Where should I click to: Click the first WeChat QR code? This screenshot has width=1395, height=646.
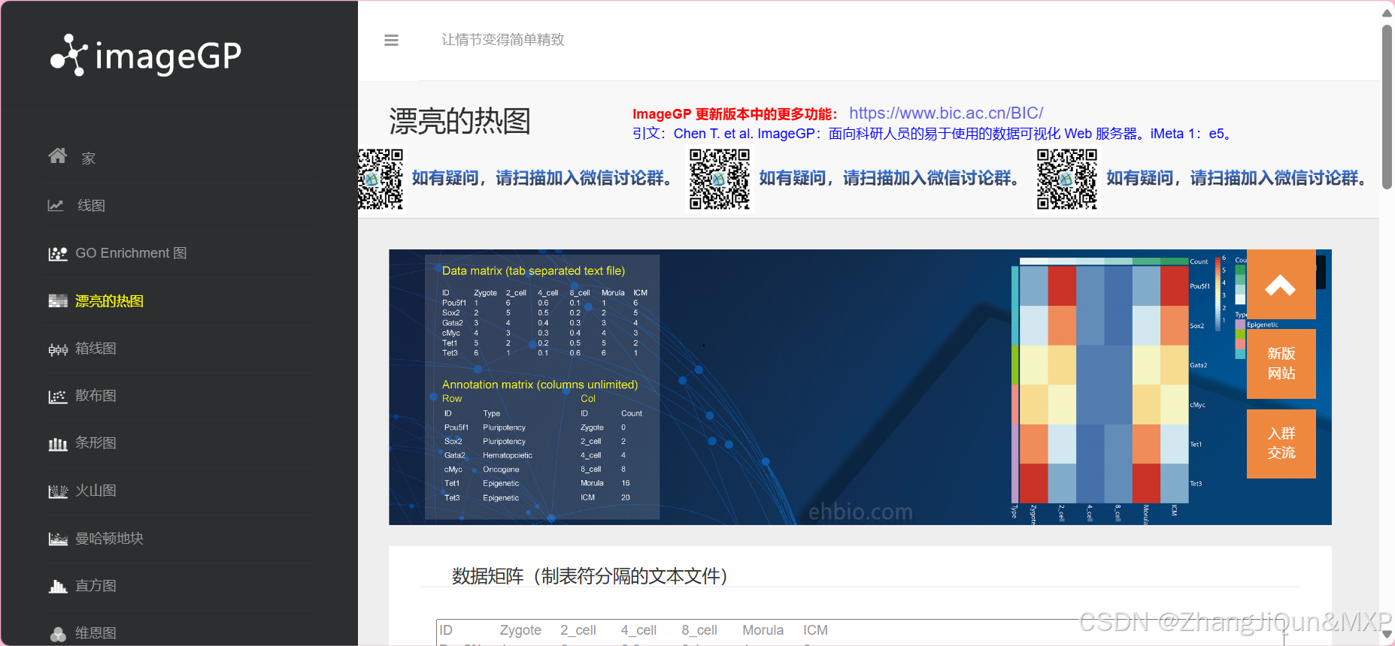tap(381, 179)
